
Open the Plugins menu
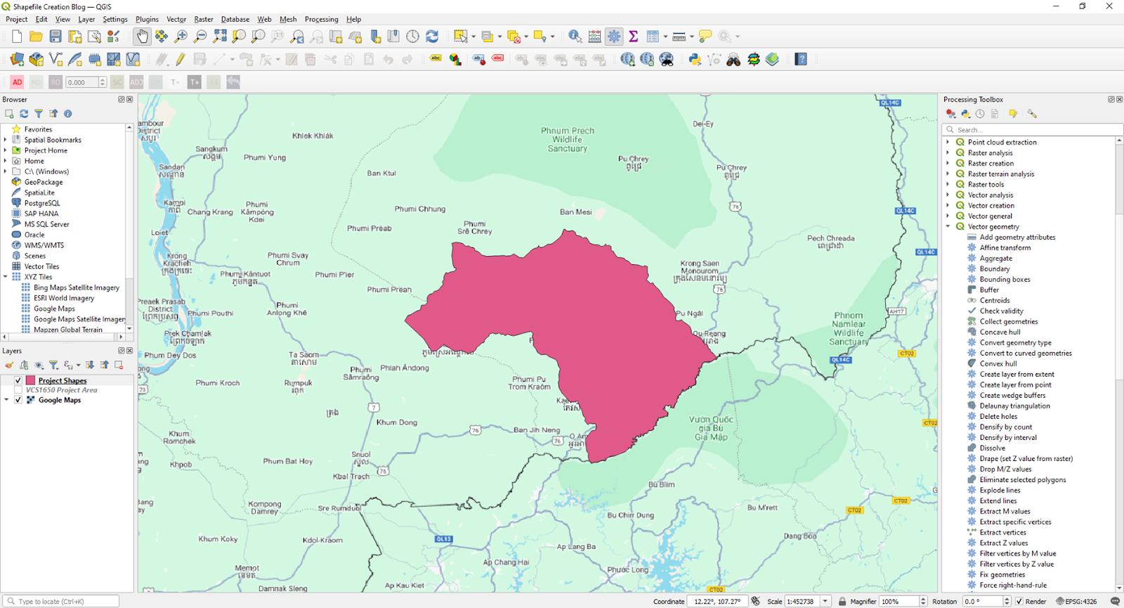(147, 19)
